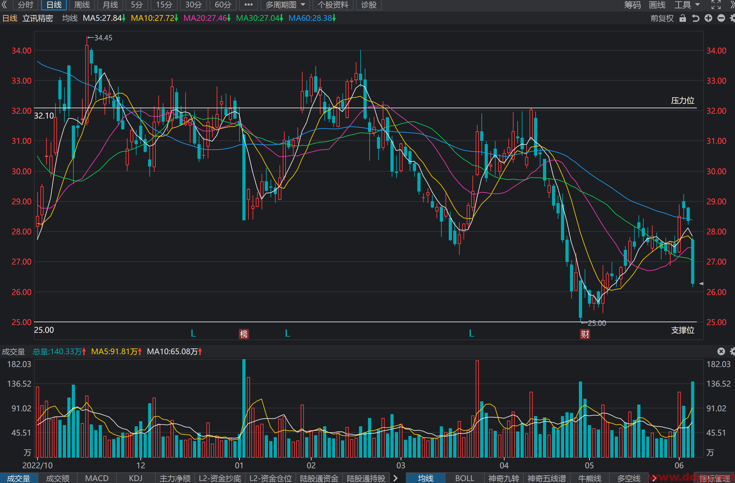Select L2-资金仓位 indicator tab
This screenshot has height=483, width=735.
click(x=271, y=478)
